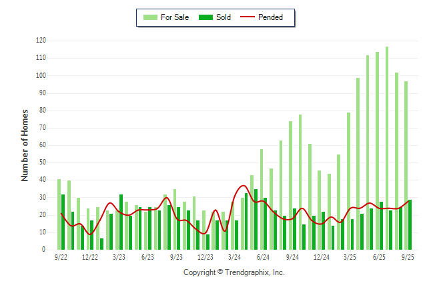
Task: Click the 120 value on the y-axis
Action: point(41,41)
